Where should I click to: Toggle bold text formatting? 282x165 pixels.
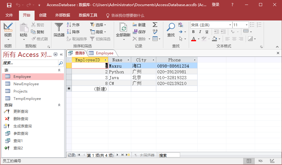point(193,32)
